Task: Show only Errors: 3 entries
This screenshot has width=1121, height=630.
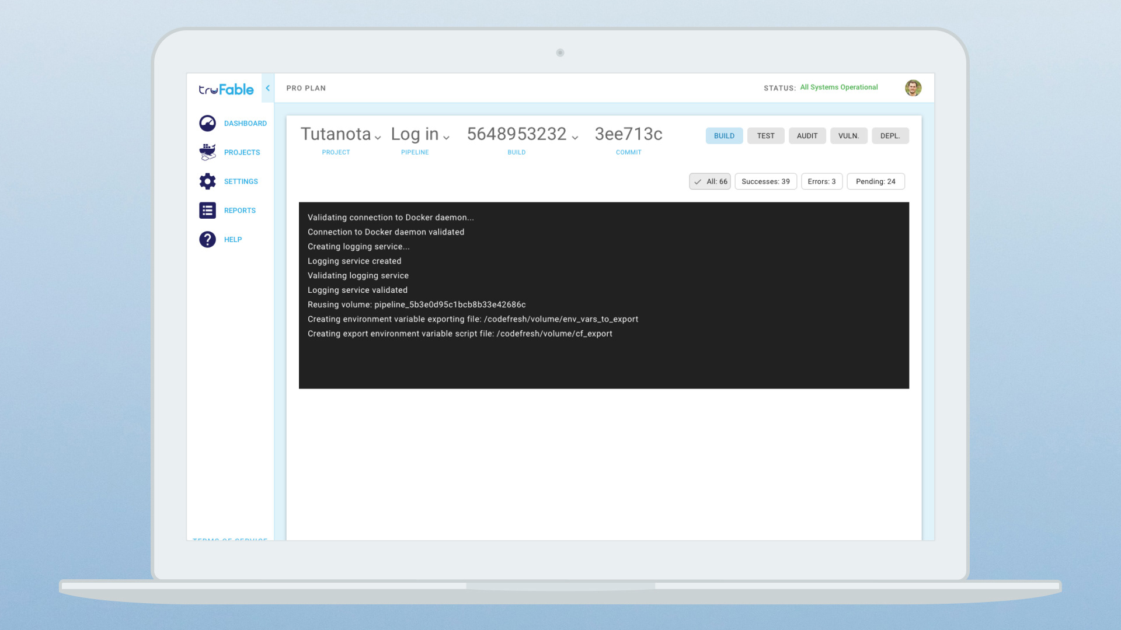Action: coord(821,181)
